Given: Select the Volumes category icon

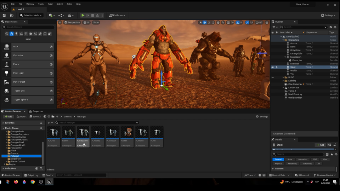Looking at the screenshot, I should point(45,34).
